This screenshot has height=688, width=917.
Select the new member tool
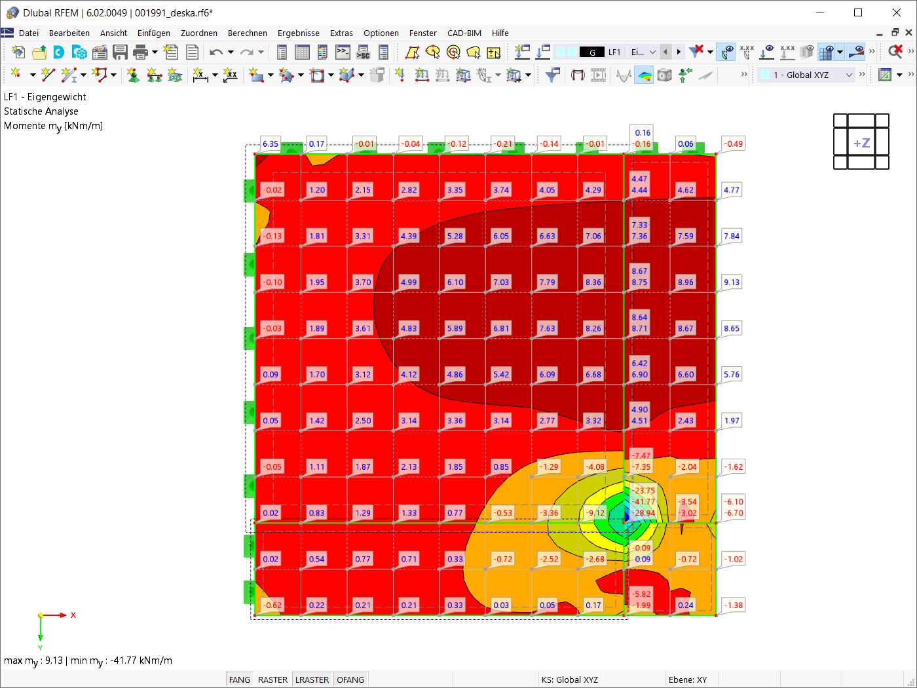click(68, 75)
